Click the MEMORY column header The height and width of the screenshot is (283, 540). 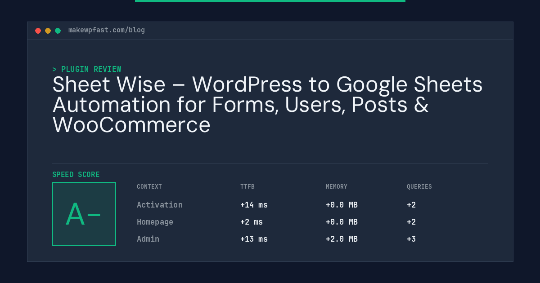337,187
